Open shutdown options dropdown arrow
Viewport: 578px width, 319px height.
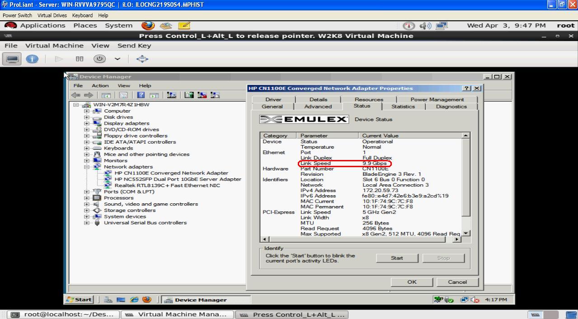point(117,59)
